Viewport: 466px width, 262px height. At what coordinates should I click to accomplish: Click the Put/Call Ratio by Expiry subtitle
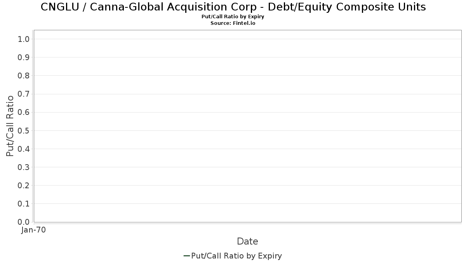(233, 17)
